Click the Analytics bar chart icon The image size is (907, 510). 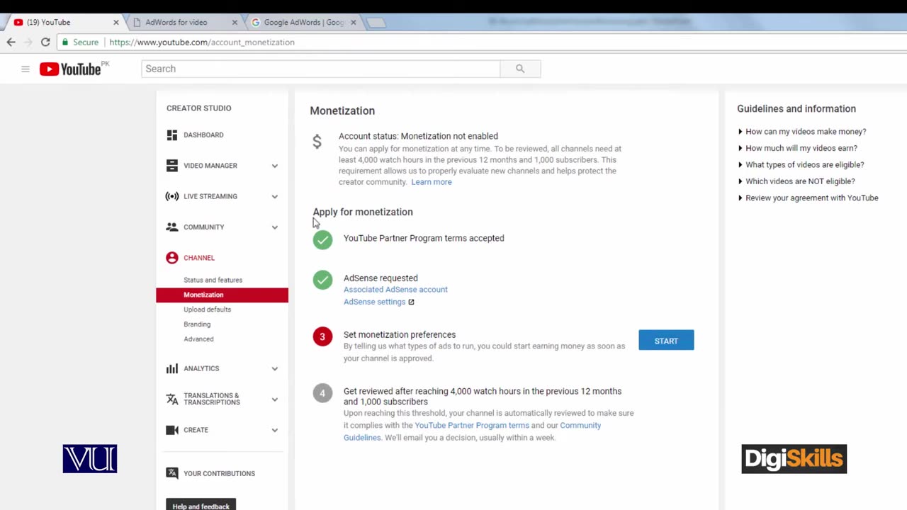(172, 368)
